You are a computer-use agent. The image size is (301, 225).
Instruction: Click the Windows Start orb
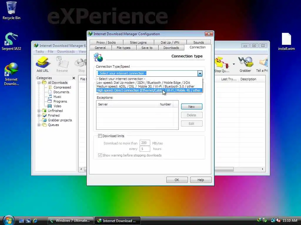[9, 220]
